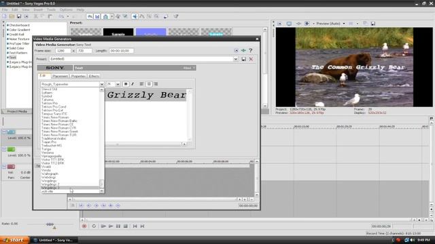Save the generator preset disk icon
This screenshot has width=435, height=244.
243,59
